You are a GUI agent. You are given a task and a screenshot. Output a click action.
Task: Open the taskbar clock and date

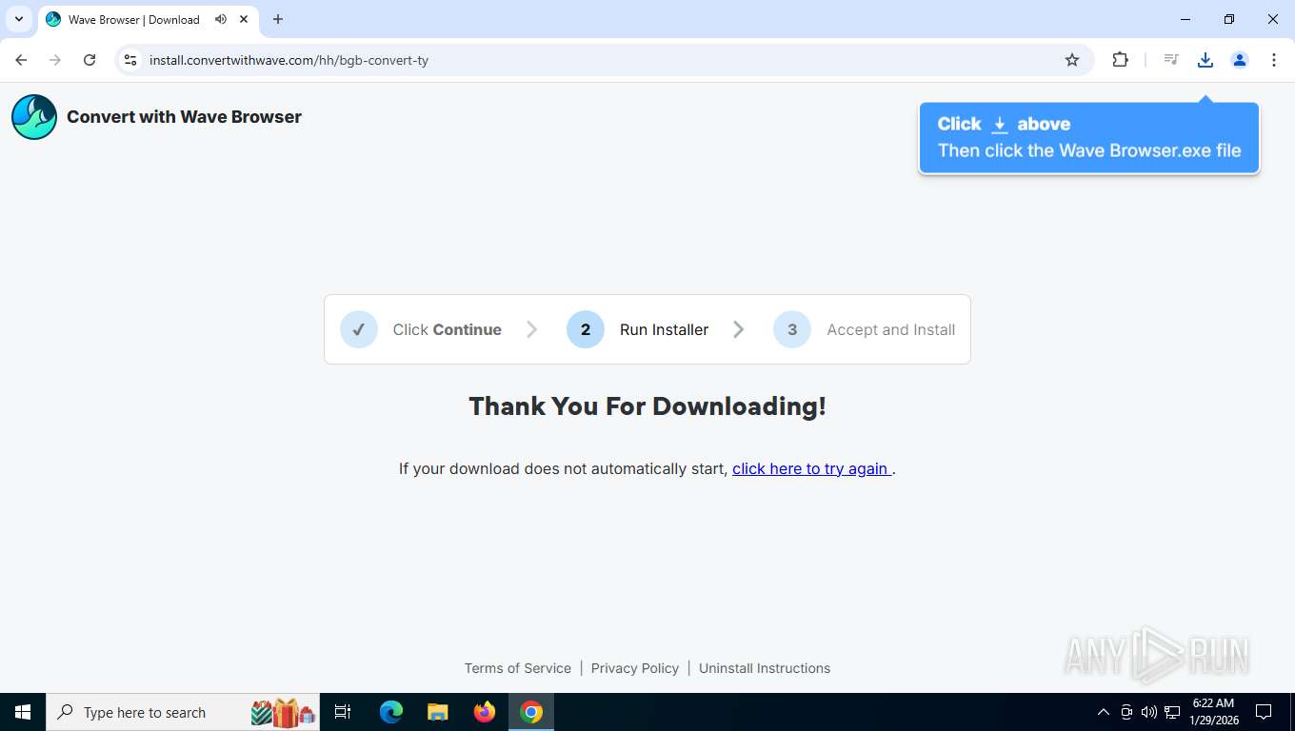pyautogui.click(x=1213, y=712)
